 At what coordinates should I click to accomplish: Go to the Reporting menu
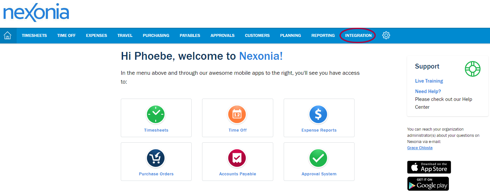(323, 36)
